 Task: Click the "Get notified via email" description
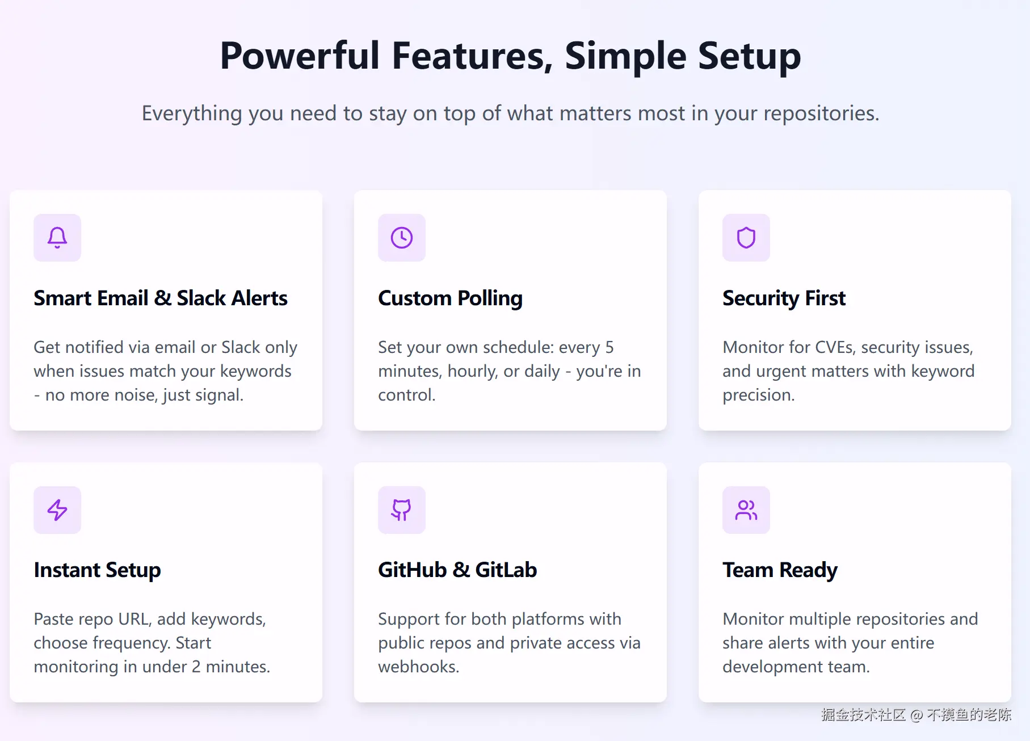point(165,371)
